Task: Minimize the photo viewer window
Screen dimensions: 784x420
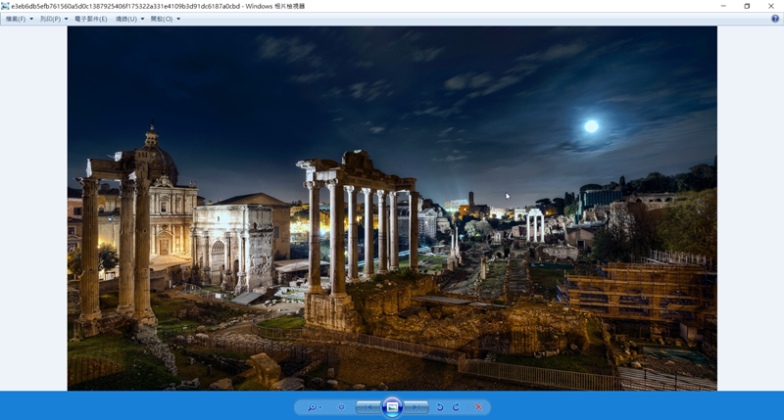Action: click(723, 6)
